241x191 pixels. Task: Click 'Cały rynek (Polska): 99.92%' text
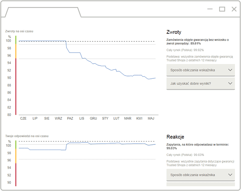pyautogui.click(x=185, y=50)
